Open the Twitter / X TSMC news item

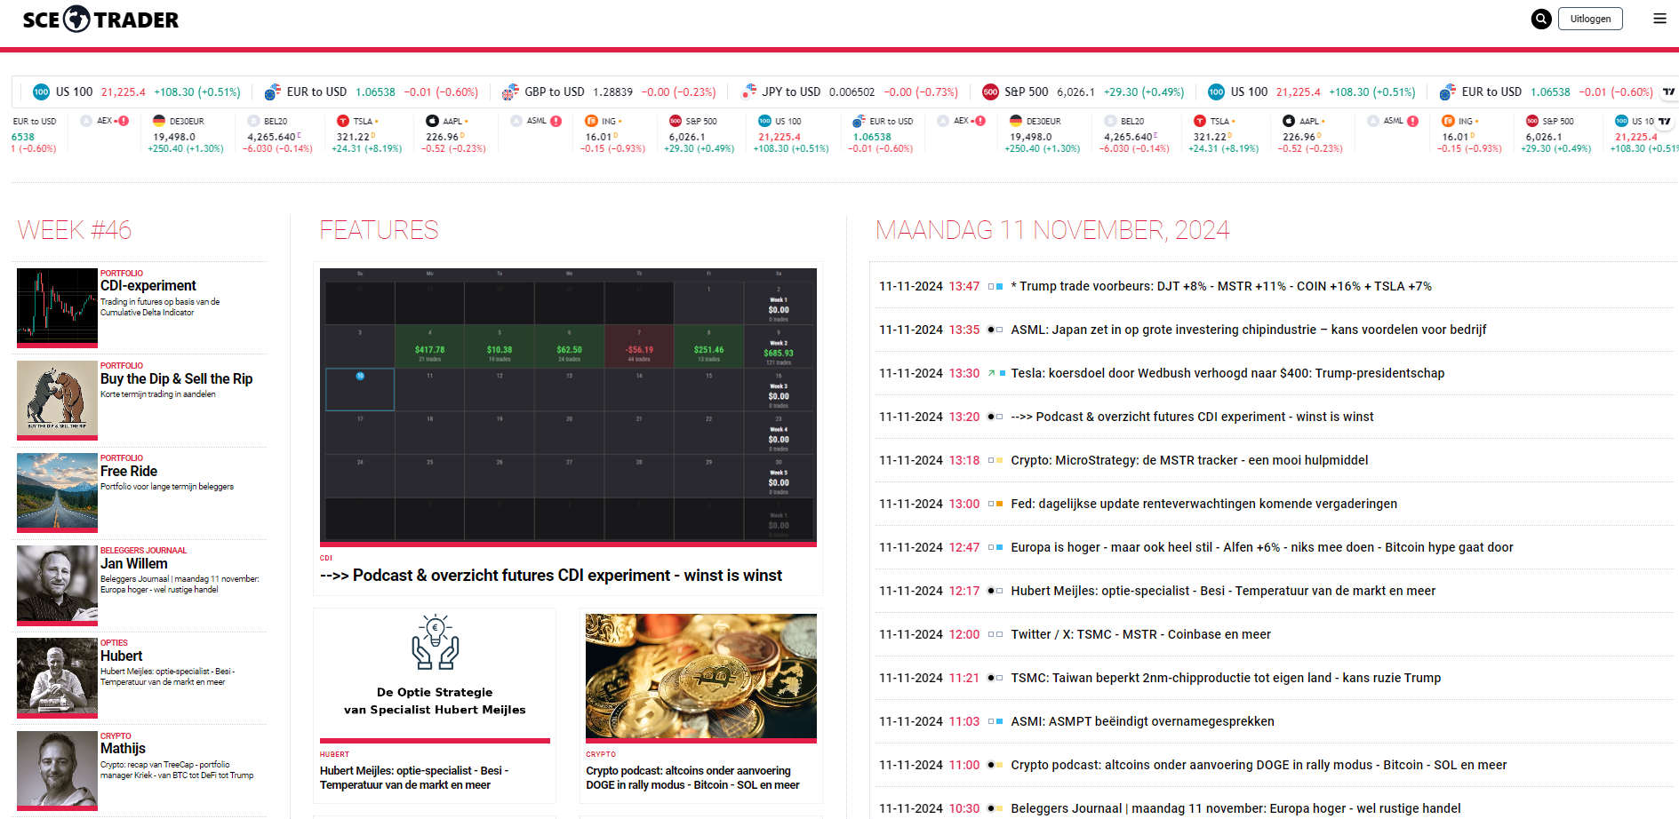tap(1141, 634)
